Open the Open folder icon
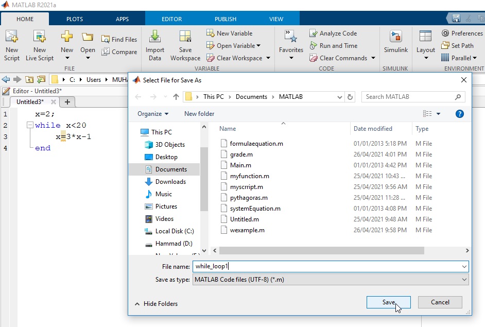Screen dimensions: 485x327 [x=88, y=37]
